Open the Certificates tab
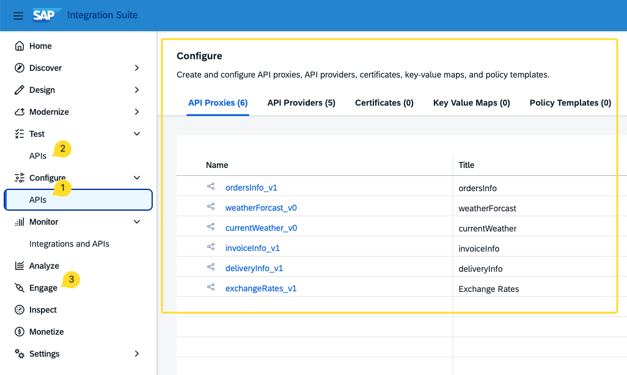627x375 pixels. point(384,103)
